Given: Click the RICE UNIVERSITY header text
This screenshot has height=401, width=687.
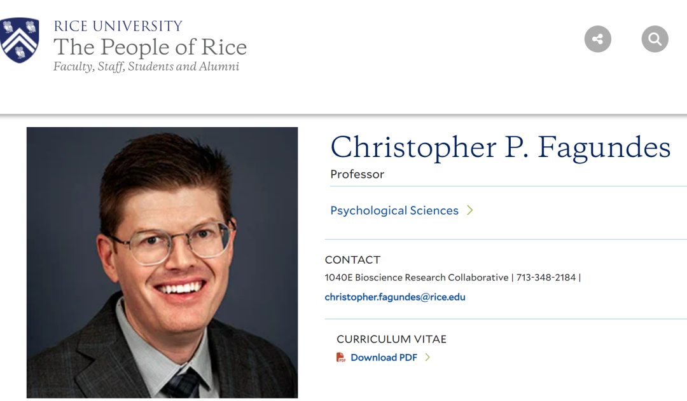Looking at the screenshot, I should (x=118, y=26).
